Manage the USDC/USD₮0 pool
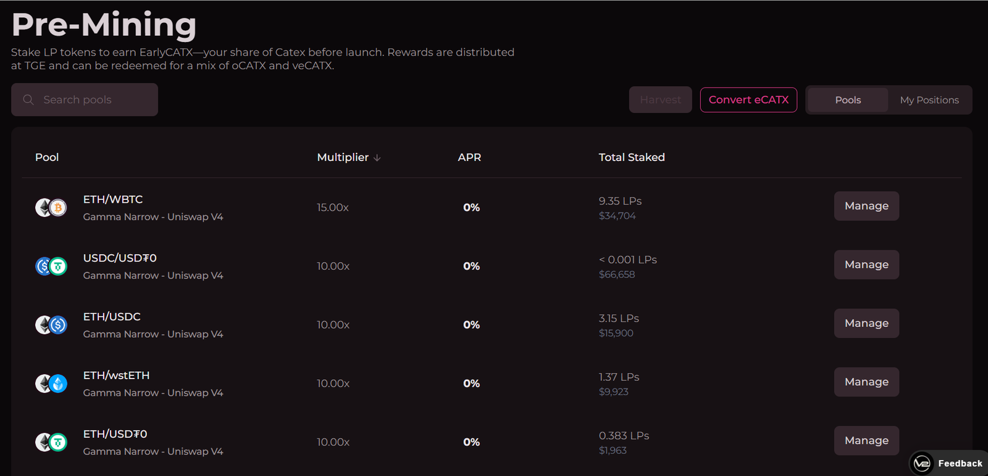The width and height of the screenshot is (988, 476). [x=866, y=265]
